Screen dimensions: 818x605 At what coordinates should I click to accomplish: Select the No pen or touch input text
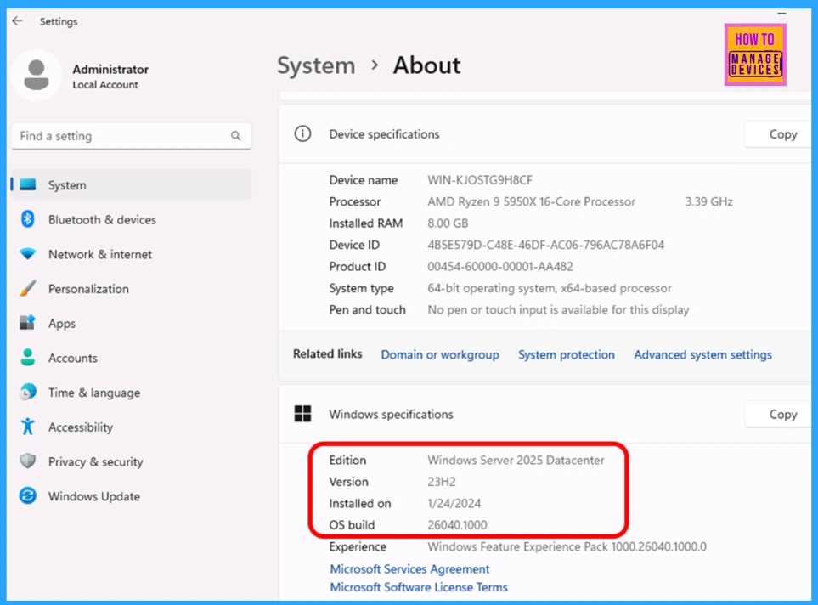pyautogui.click(x=558, y=309)
